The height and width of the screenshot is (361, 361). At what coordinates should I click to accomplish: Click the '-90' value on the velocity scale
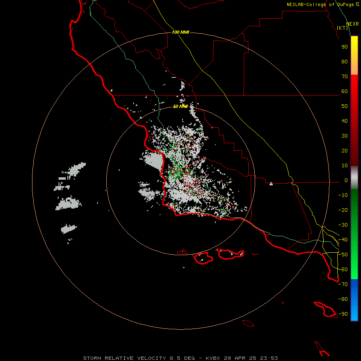tap(343, 314)
